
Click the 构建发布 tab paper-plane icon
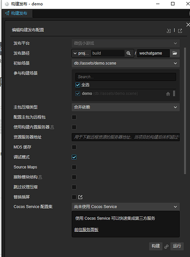(x=7, y=13)
